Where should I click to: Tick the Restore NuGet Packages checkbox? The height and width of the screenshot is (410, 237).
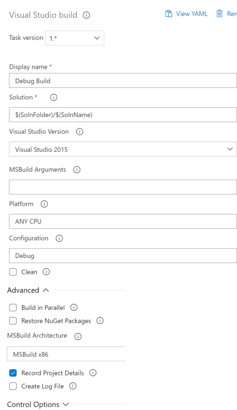(13, 321)
